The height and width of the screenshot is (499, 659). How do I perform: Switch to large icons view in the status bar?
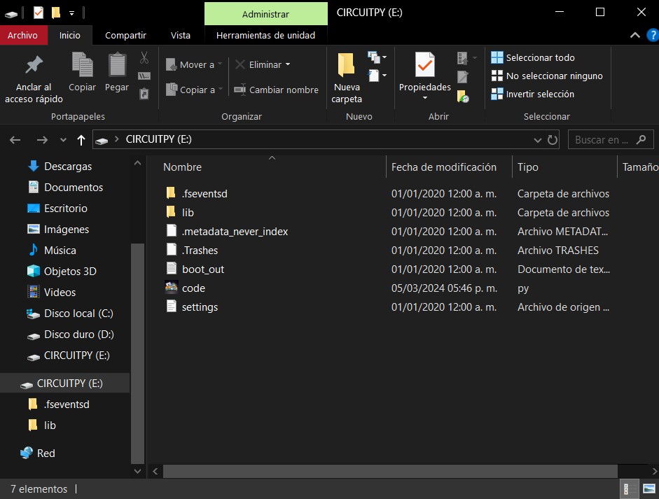point(649,489)
